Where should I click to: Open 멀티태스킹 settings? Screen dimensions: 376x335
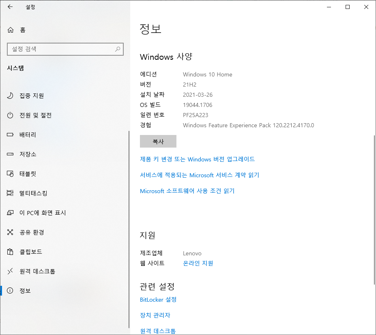(64, 193)
